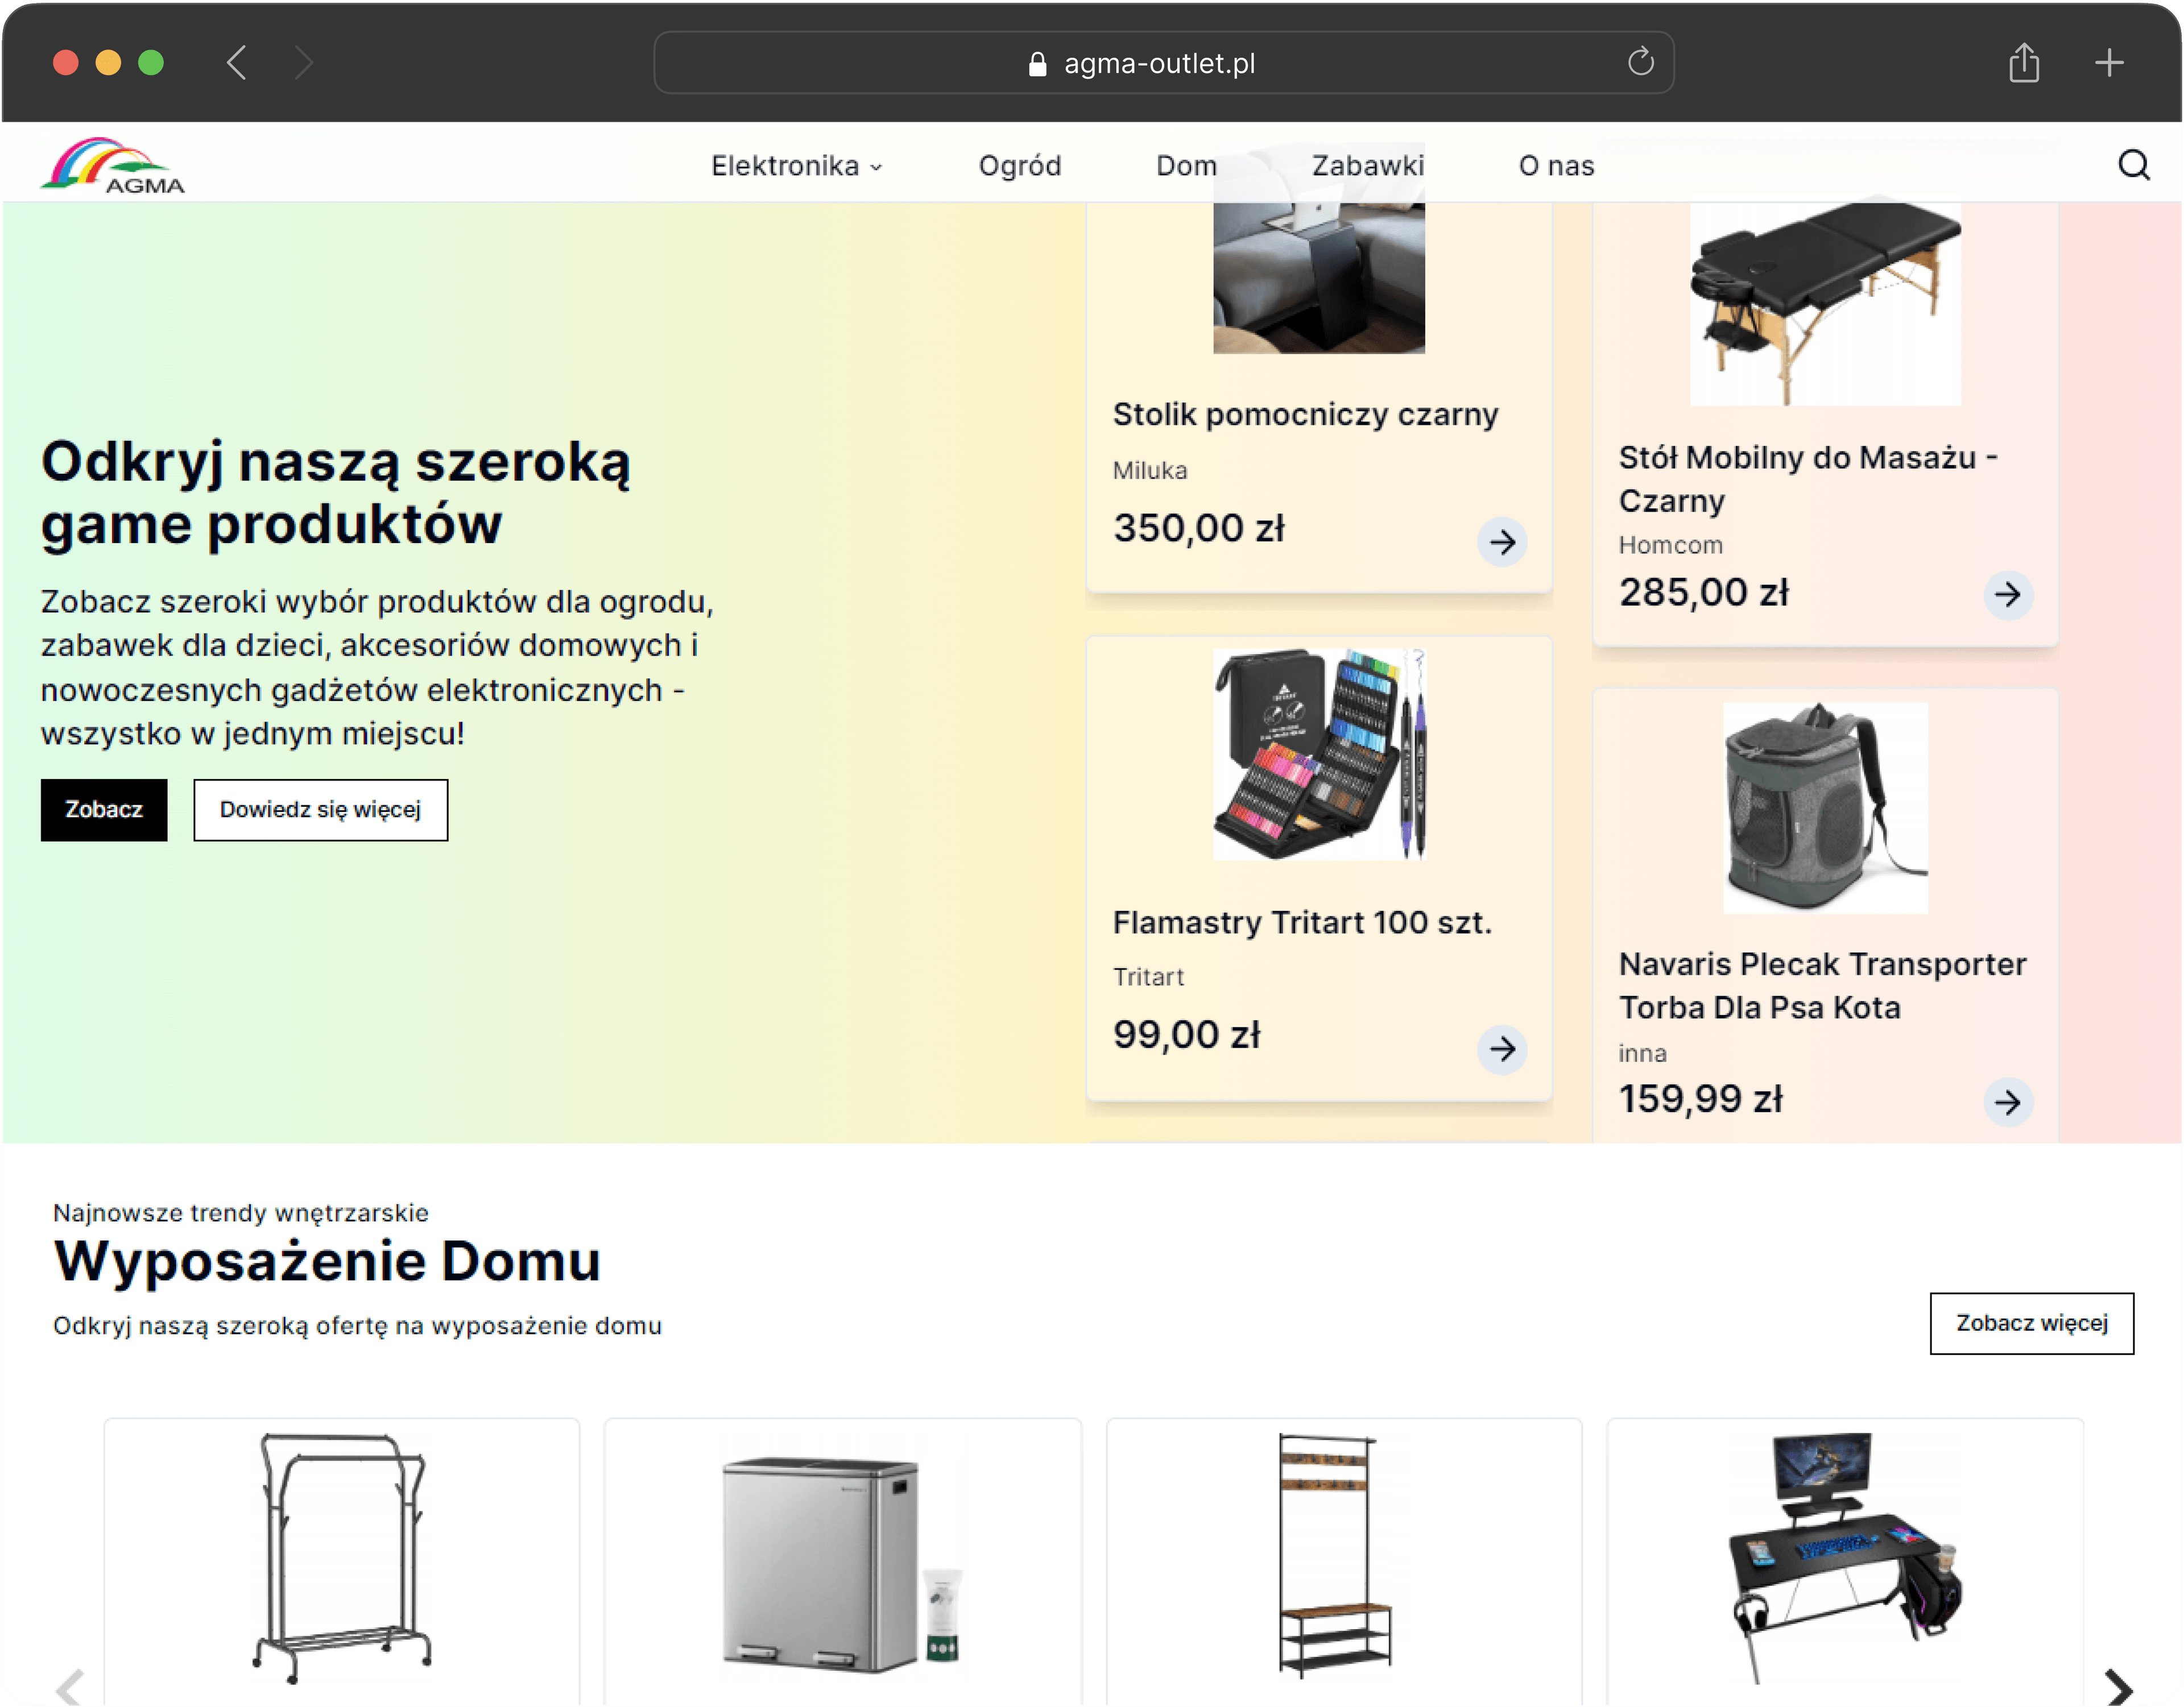This screenshot has width=2184, height=1707.
Task: Share the page using share icon
Action: 2025,62
